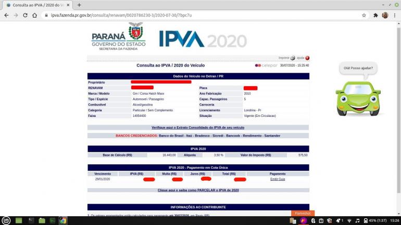401x225 pixels.
Task: Open a new browser tab
Action: coord(79,5)
